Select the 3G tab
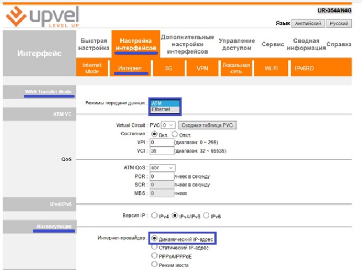This screenshot has height=273, width=362. 169,69
